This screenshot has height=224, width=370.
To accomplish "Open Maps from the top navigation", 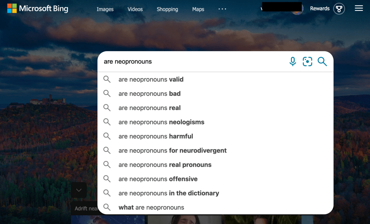I will click(198, 9).
